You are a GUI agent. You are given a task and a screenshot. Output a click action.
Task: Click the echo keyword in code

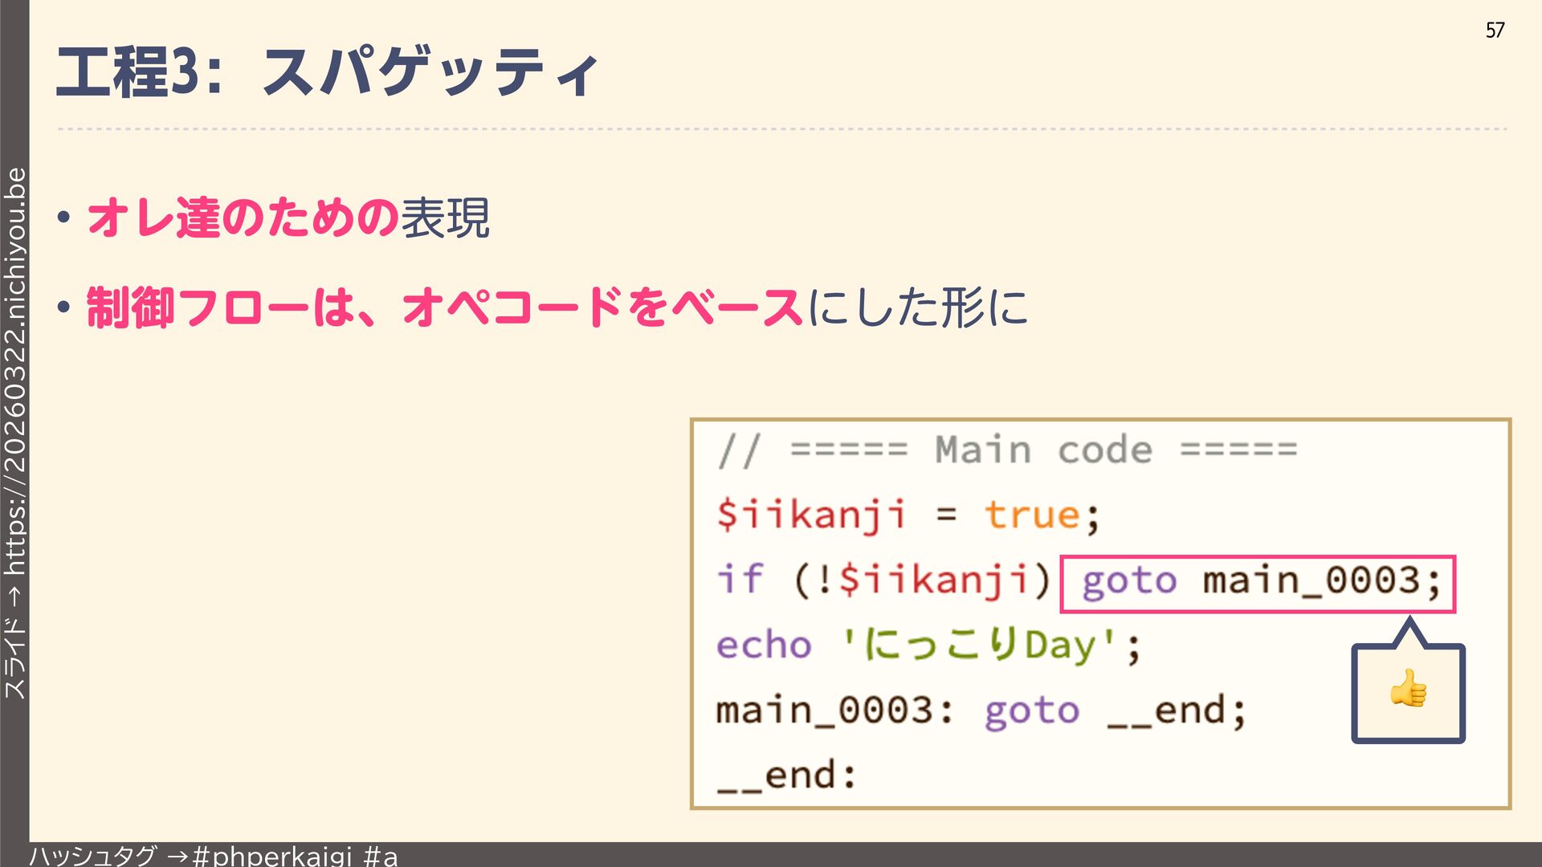coord(764,645)
